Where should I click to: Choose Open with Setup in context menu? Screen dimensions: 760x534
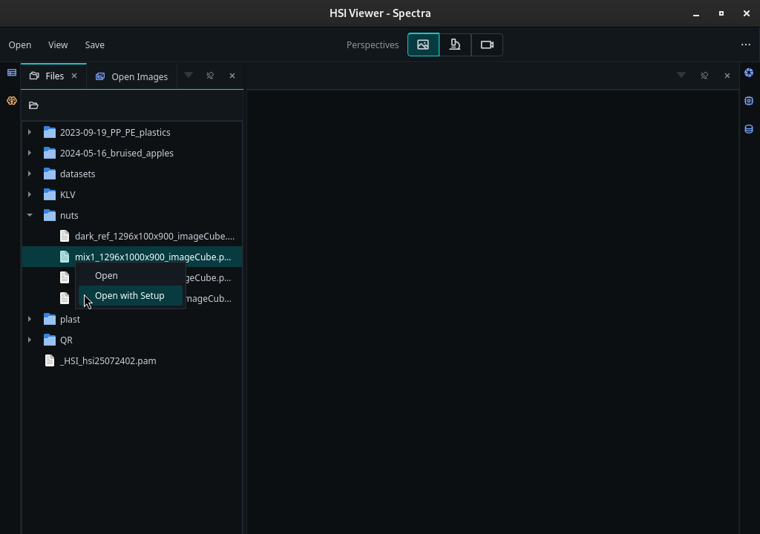(x=131, y=296)
